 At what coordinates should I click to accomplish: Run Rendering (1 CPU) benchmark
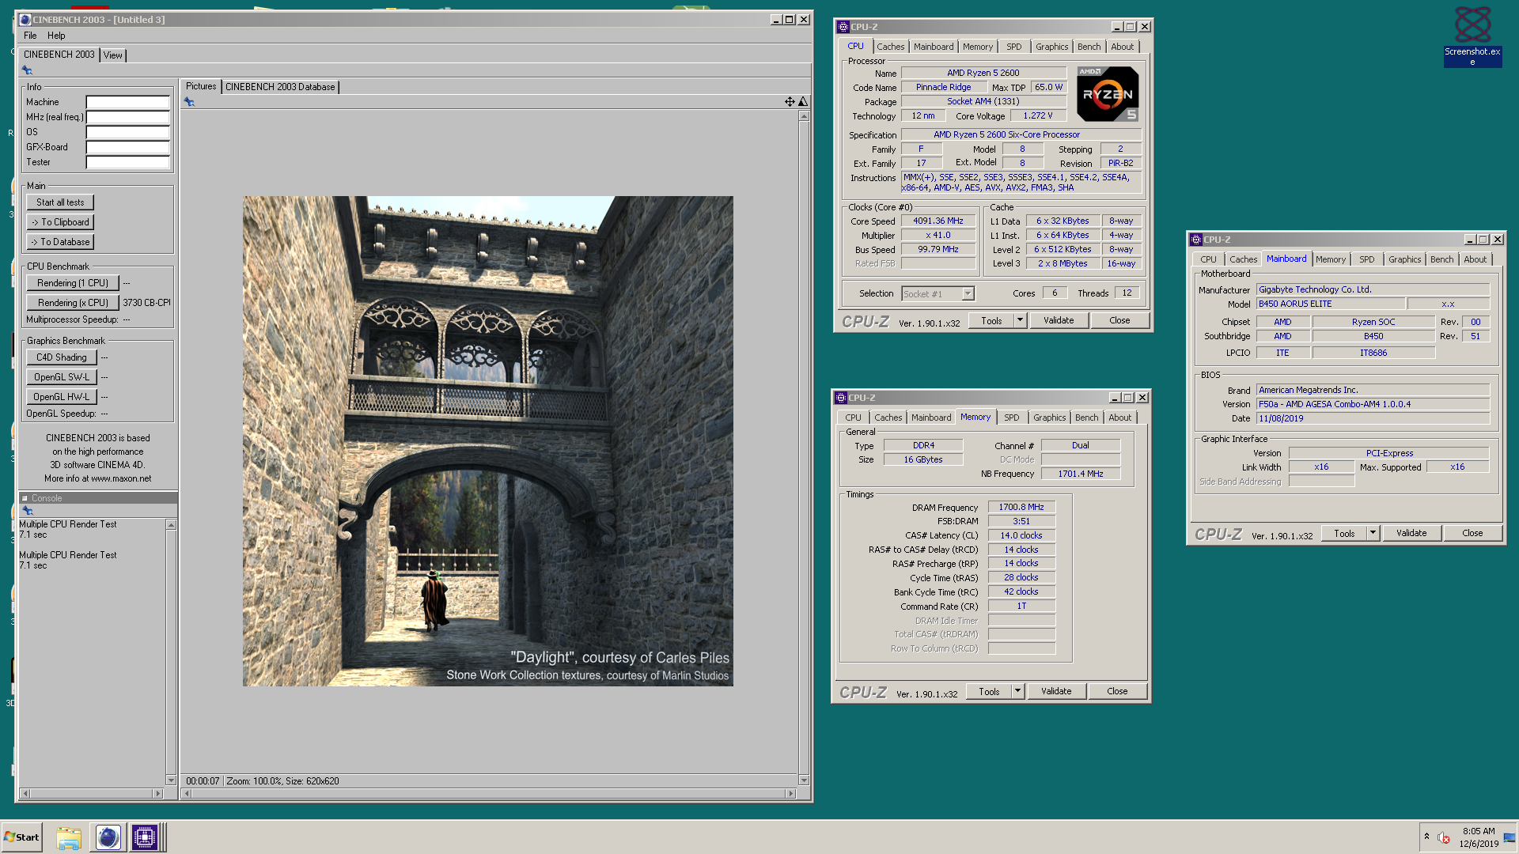(73, 283)
